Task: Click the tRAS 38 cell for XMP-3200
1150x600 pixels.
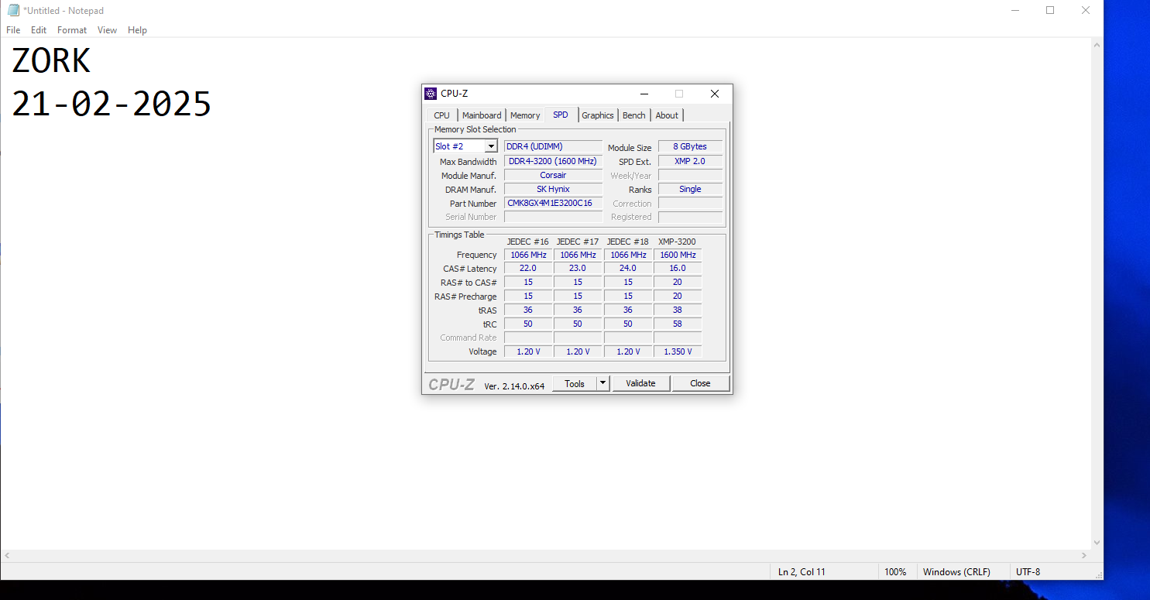Action: coord(678,310)
